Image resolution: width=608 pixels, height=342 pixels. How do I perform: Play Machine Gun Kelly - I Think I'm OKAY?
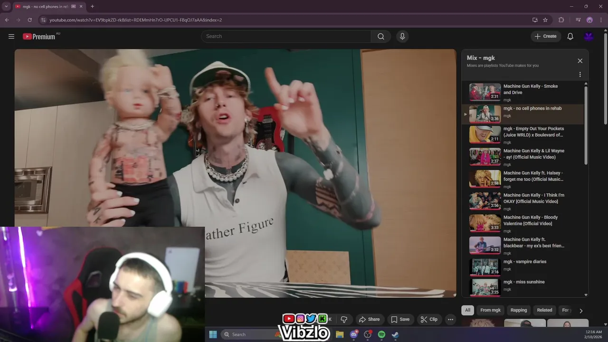coord(522,201)
